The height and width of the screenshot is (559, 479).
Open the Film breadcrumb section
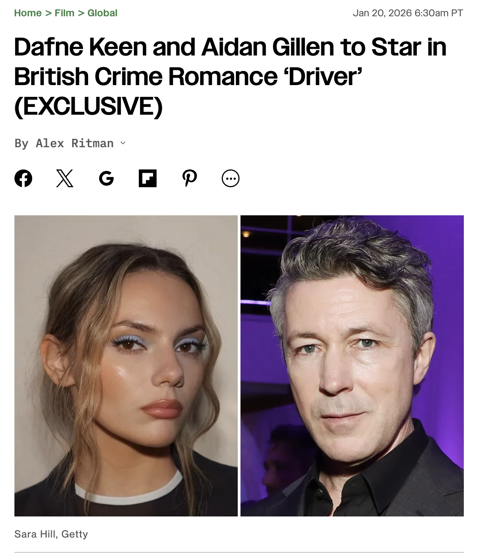[64, 13]
